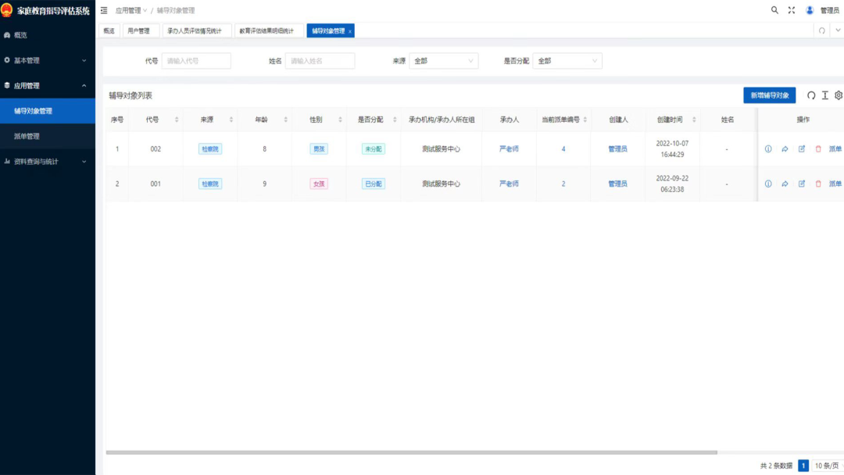The width and height of the screenshot is (844, 475).
Task: Open table density (row height) settings icon
Action: tap(825, 95)
